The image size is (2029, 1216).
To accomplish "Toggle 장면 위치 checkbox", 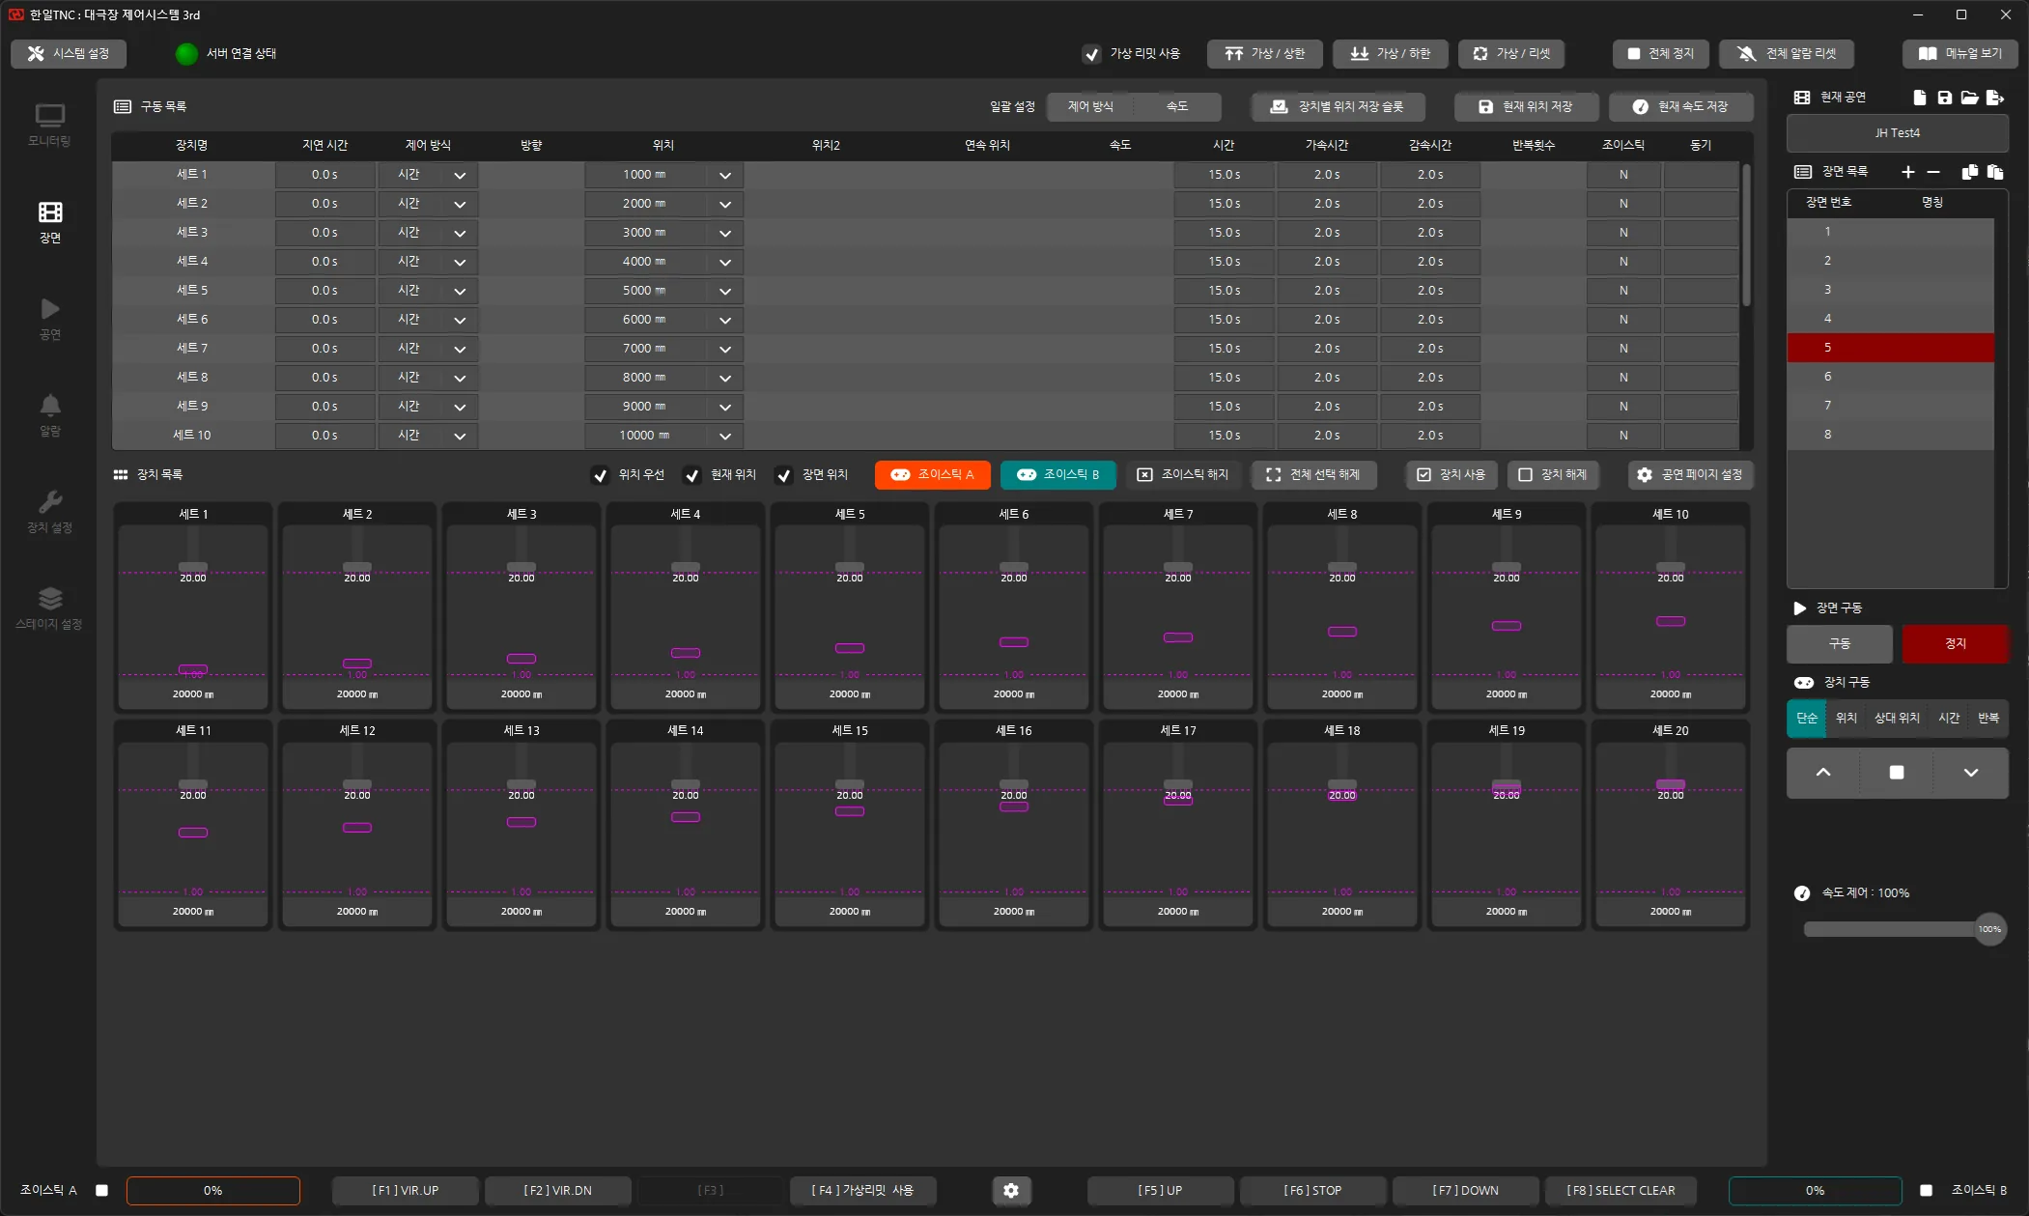I will coord(783,475).
